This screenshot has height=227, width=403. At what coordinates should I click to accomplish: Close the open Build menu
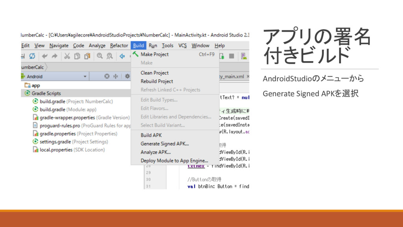tap(138, 46)
